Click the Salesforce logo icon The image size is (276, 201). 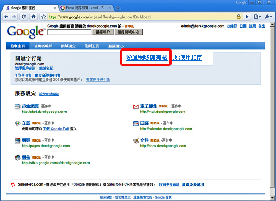click(x=13, y=184)
